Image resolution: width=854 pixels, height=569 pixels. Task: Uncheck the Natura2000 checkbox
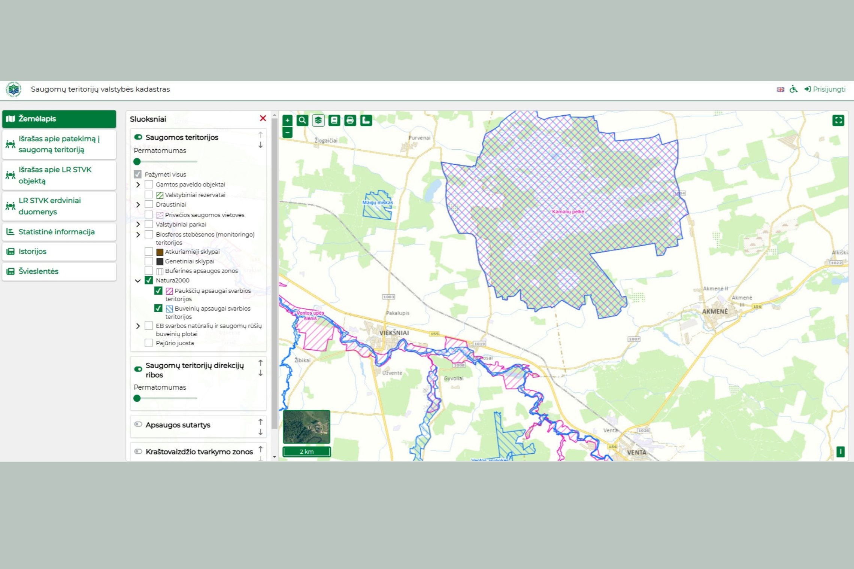149,280
